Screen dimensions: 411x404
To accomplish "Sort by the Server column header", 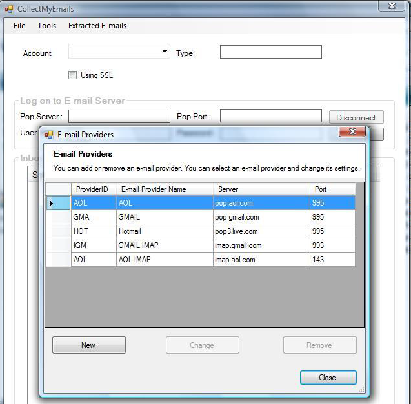I will [261, 189].
